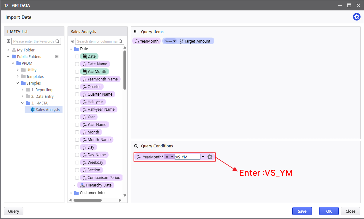Check the Date Name checkbox
Viewport: 364px width, 219px height.
pos(77,64)
